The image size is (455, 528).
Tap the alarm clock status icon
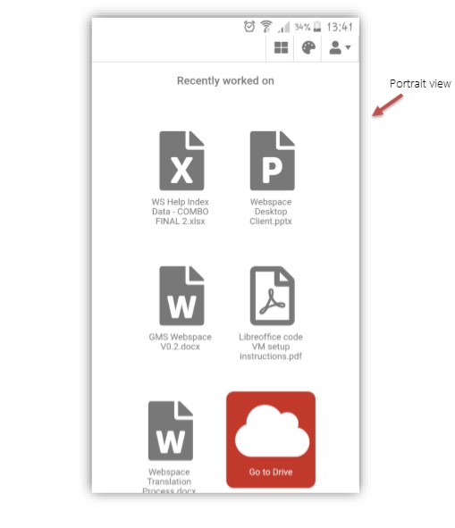(249, 27)
